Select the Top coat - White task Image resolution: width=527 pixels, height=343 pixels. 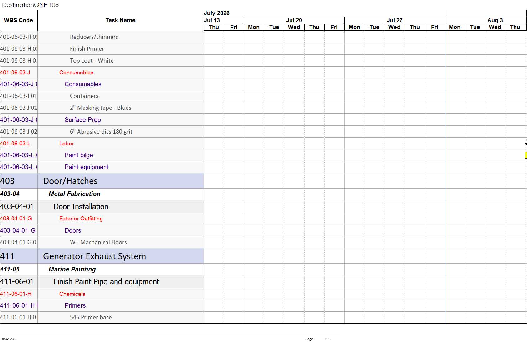[92, 61]
